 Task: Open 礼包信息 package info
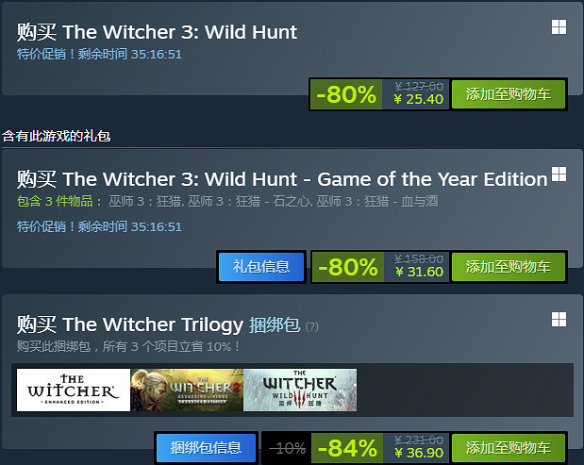261,266
